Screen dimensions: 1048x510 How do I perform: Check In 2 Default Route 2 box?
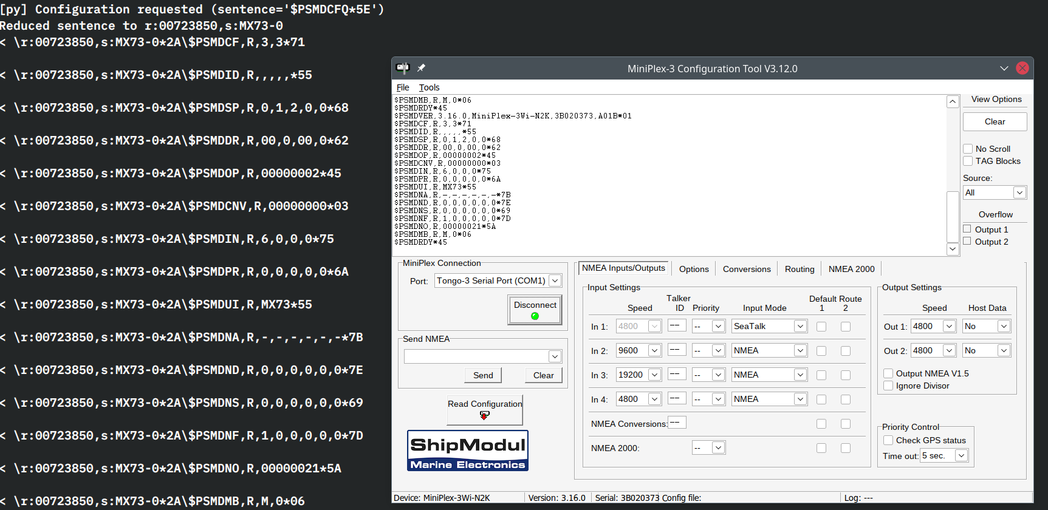click(x=846, y=351)
